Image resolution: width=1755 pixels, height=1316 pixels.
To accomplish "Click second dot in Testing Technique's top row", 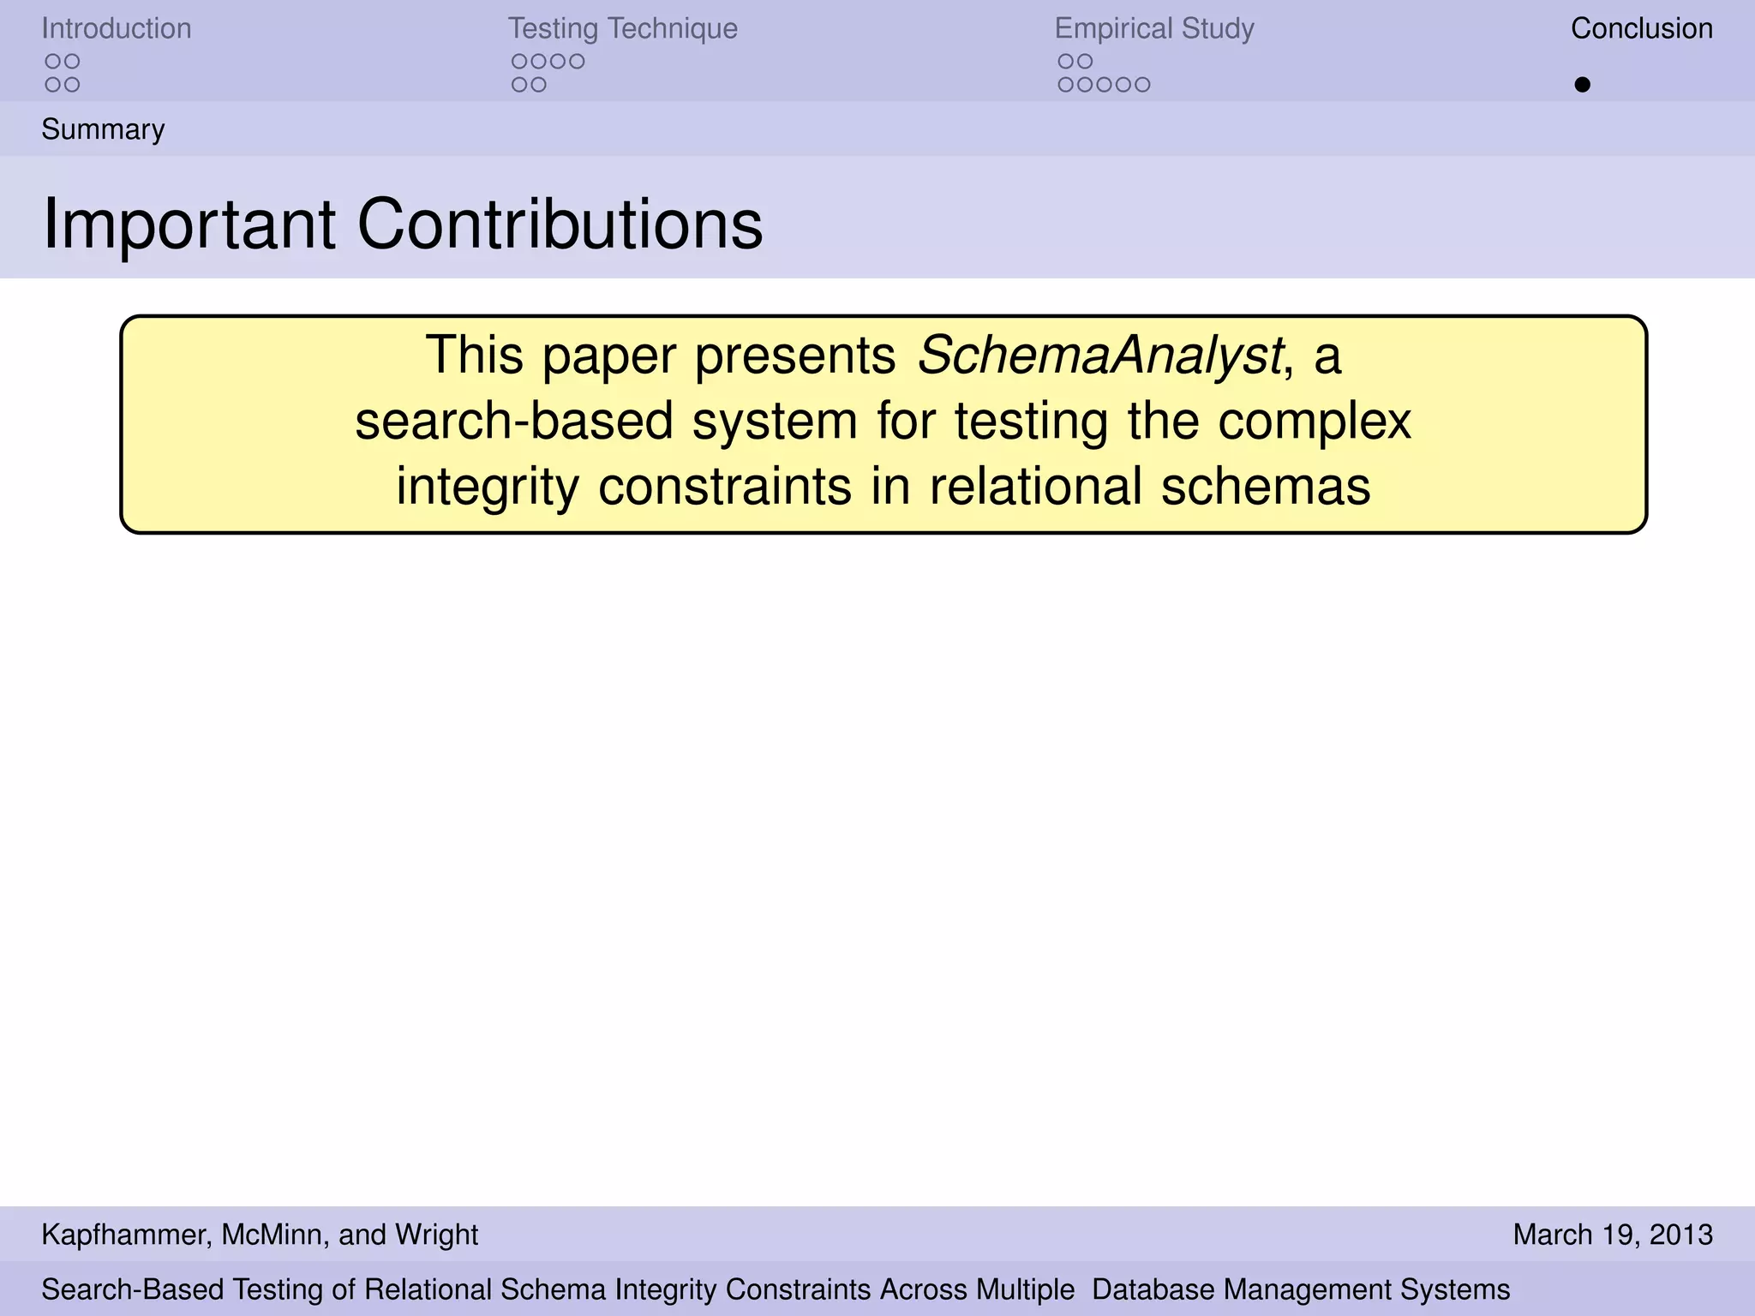I will pos(538,62).
